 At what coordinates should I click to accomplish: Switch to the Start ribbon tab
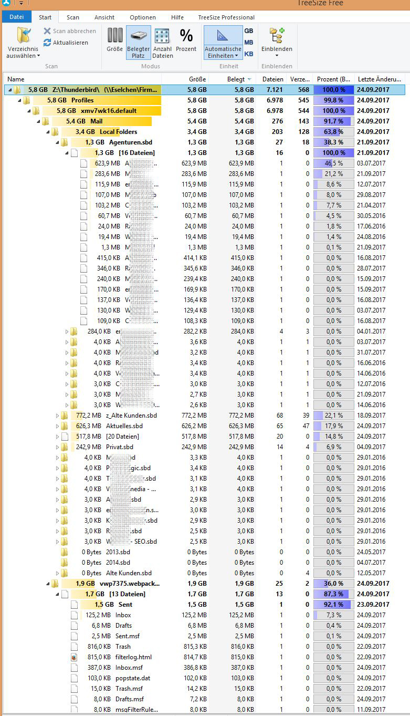click(x=45, y=17)
